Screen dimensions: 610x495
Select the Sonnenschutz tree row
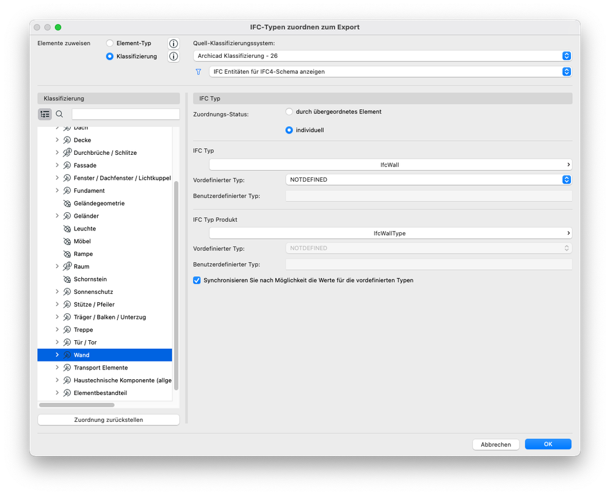(104, 292)
